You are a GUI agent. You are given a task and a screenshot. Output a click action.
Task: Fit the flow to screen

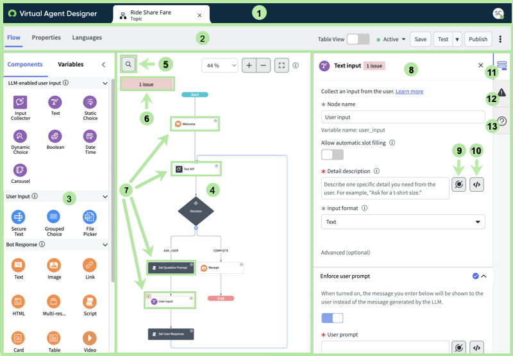point(282,65)
